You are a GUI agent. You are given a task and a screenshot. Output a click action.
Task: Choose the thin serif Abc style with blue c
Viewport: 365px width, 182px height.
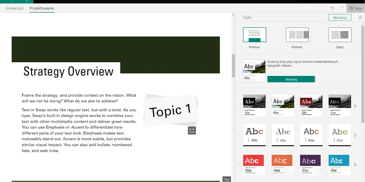[x=283, y=135]
